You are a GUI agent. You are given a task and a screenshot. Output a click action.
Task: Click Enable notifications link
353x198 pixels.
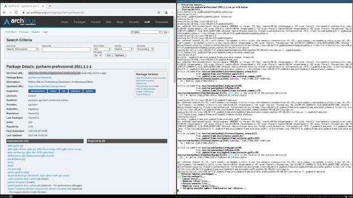145,92
